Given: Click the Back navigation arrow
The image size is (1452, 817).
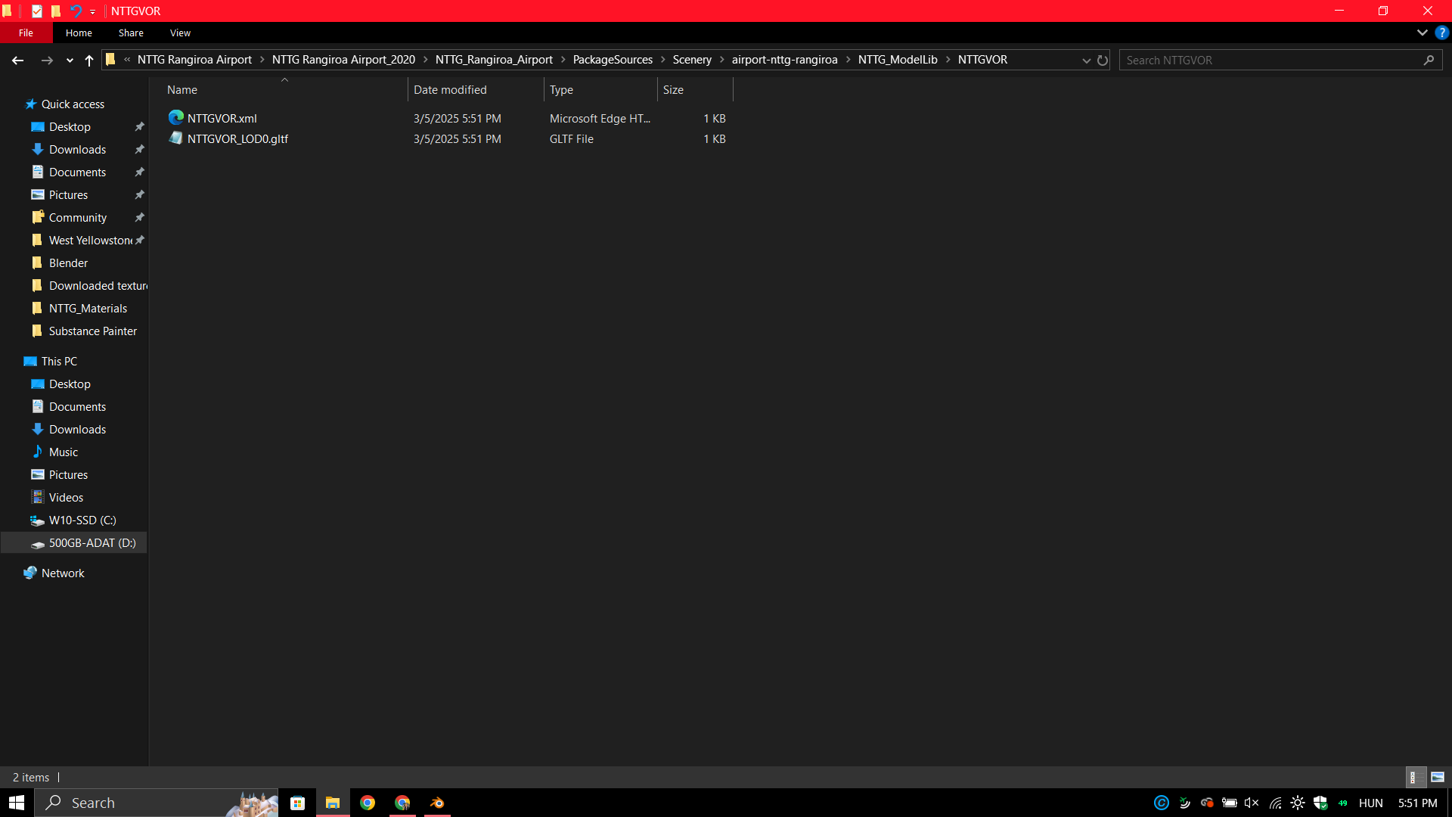Looking at the screenshot, I should click(17, 61).
